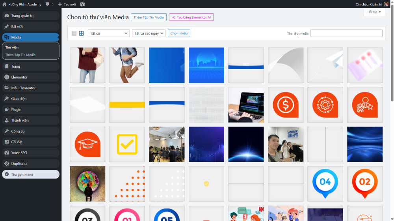Viewport: 394px width, 221px height.
Task: Select the classroom filming photo thumbnail
Action: 167,144
